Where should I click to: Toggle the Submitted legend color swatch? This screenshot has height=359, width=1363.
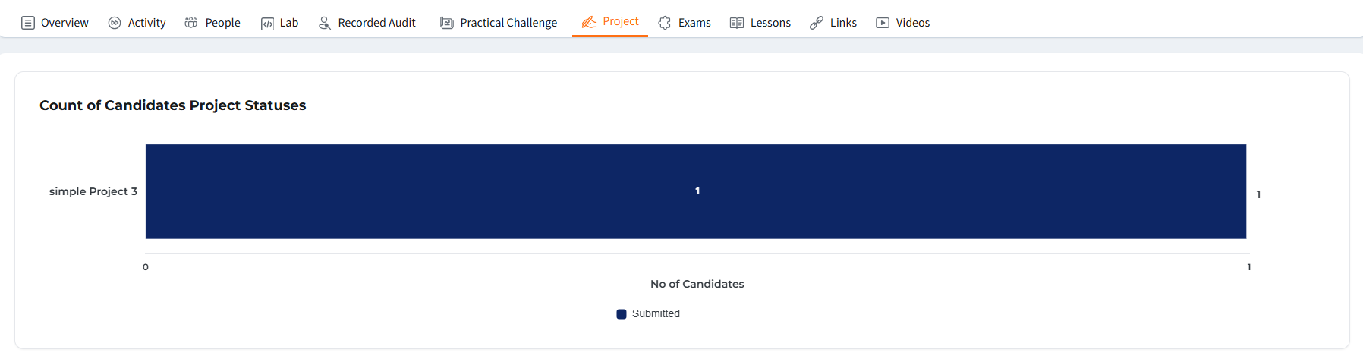click(x=622, y=314)
